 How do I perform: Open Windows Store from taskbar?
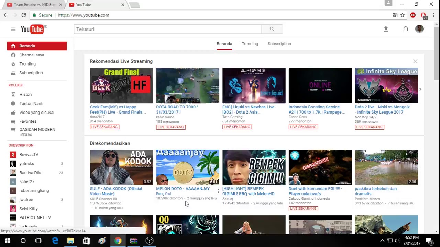pos(86,241)
